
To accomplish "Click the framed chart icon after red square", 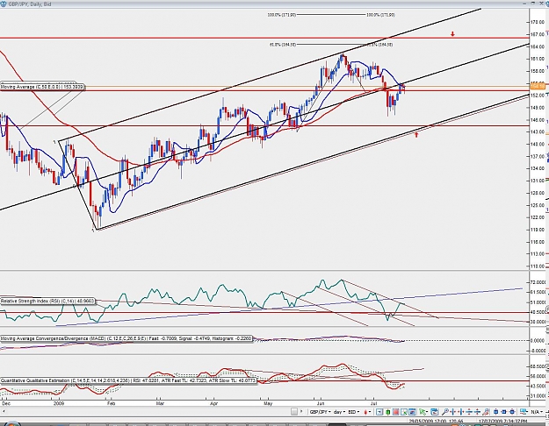I will coord(404,412).
